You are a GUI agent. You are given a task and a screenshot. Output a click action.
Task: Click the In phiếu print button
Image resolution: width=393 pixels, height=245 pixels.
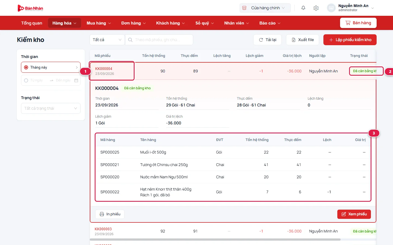110,214
